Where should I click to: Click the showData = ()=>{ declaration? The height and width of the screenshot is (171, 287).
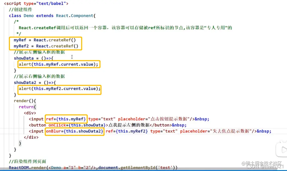coord(34,58)
